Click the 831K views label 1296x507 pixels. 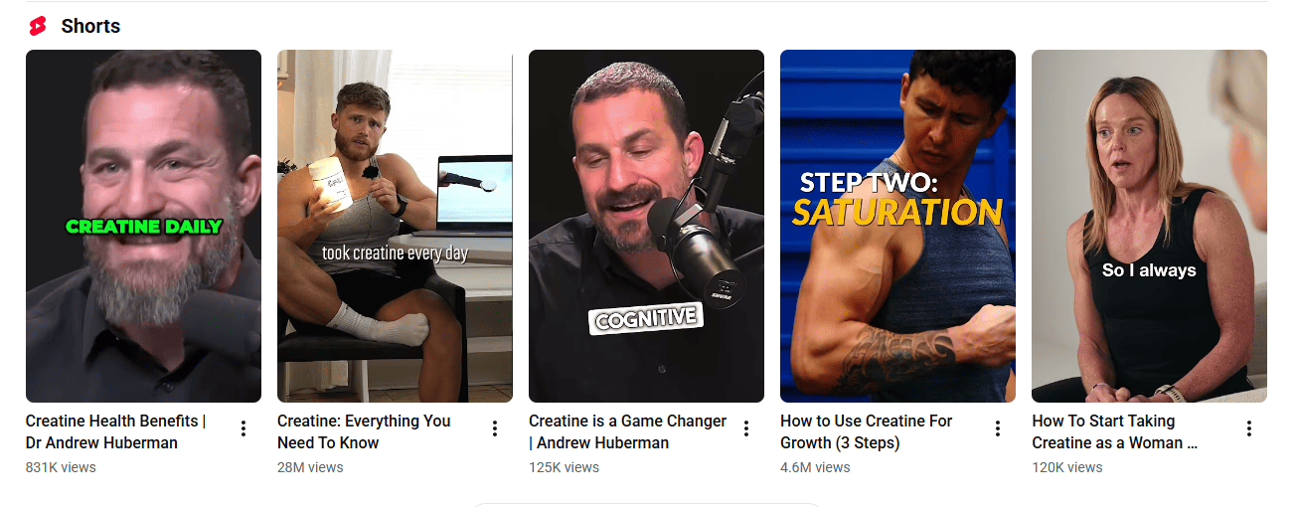click(x=61, y=467)
